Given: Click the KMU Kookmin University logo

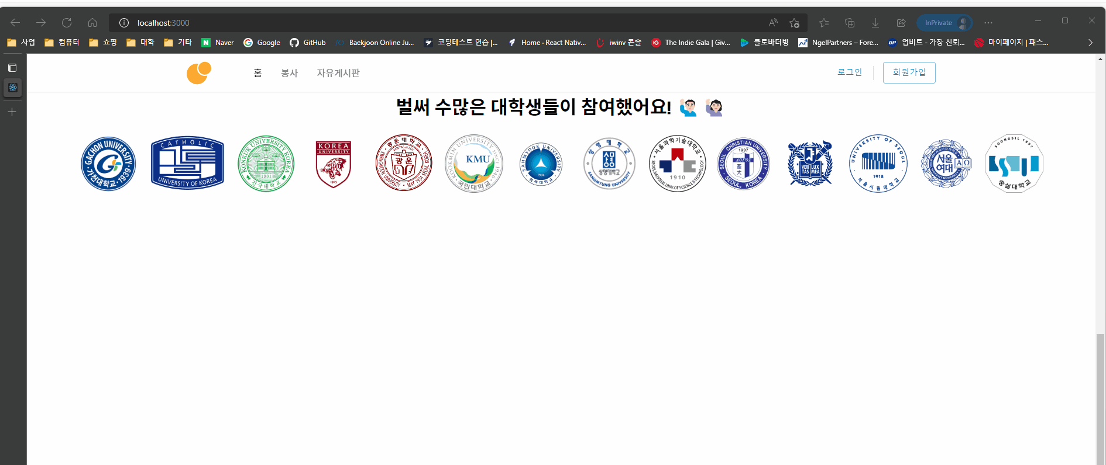Looking at the screenshot, I should 474,164.
